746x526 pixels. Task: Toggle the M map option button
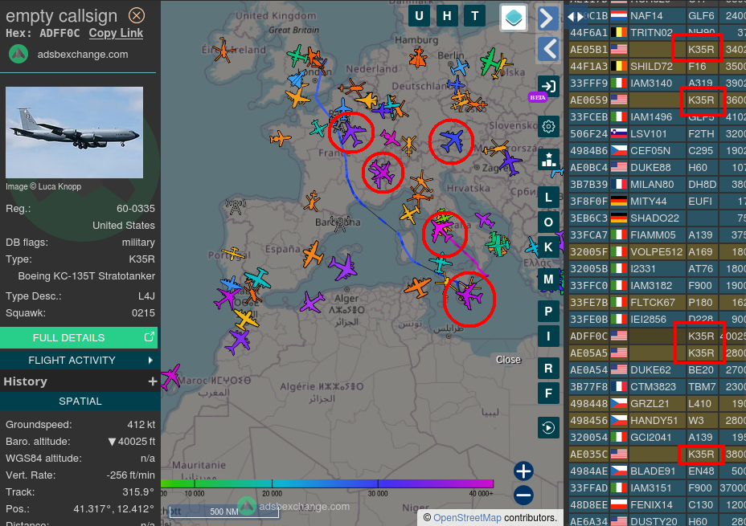tap(548, 279)
